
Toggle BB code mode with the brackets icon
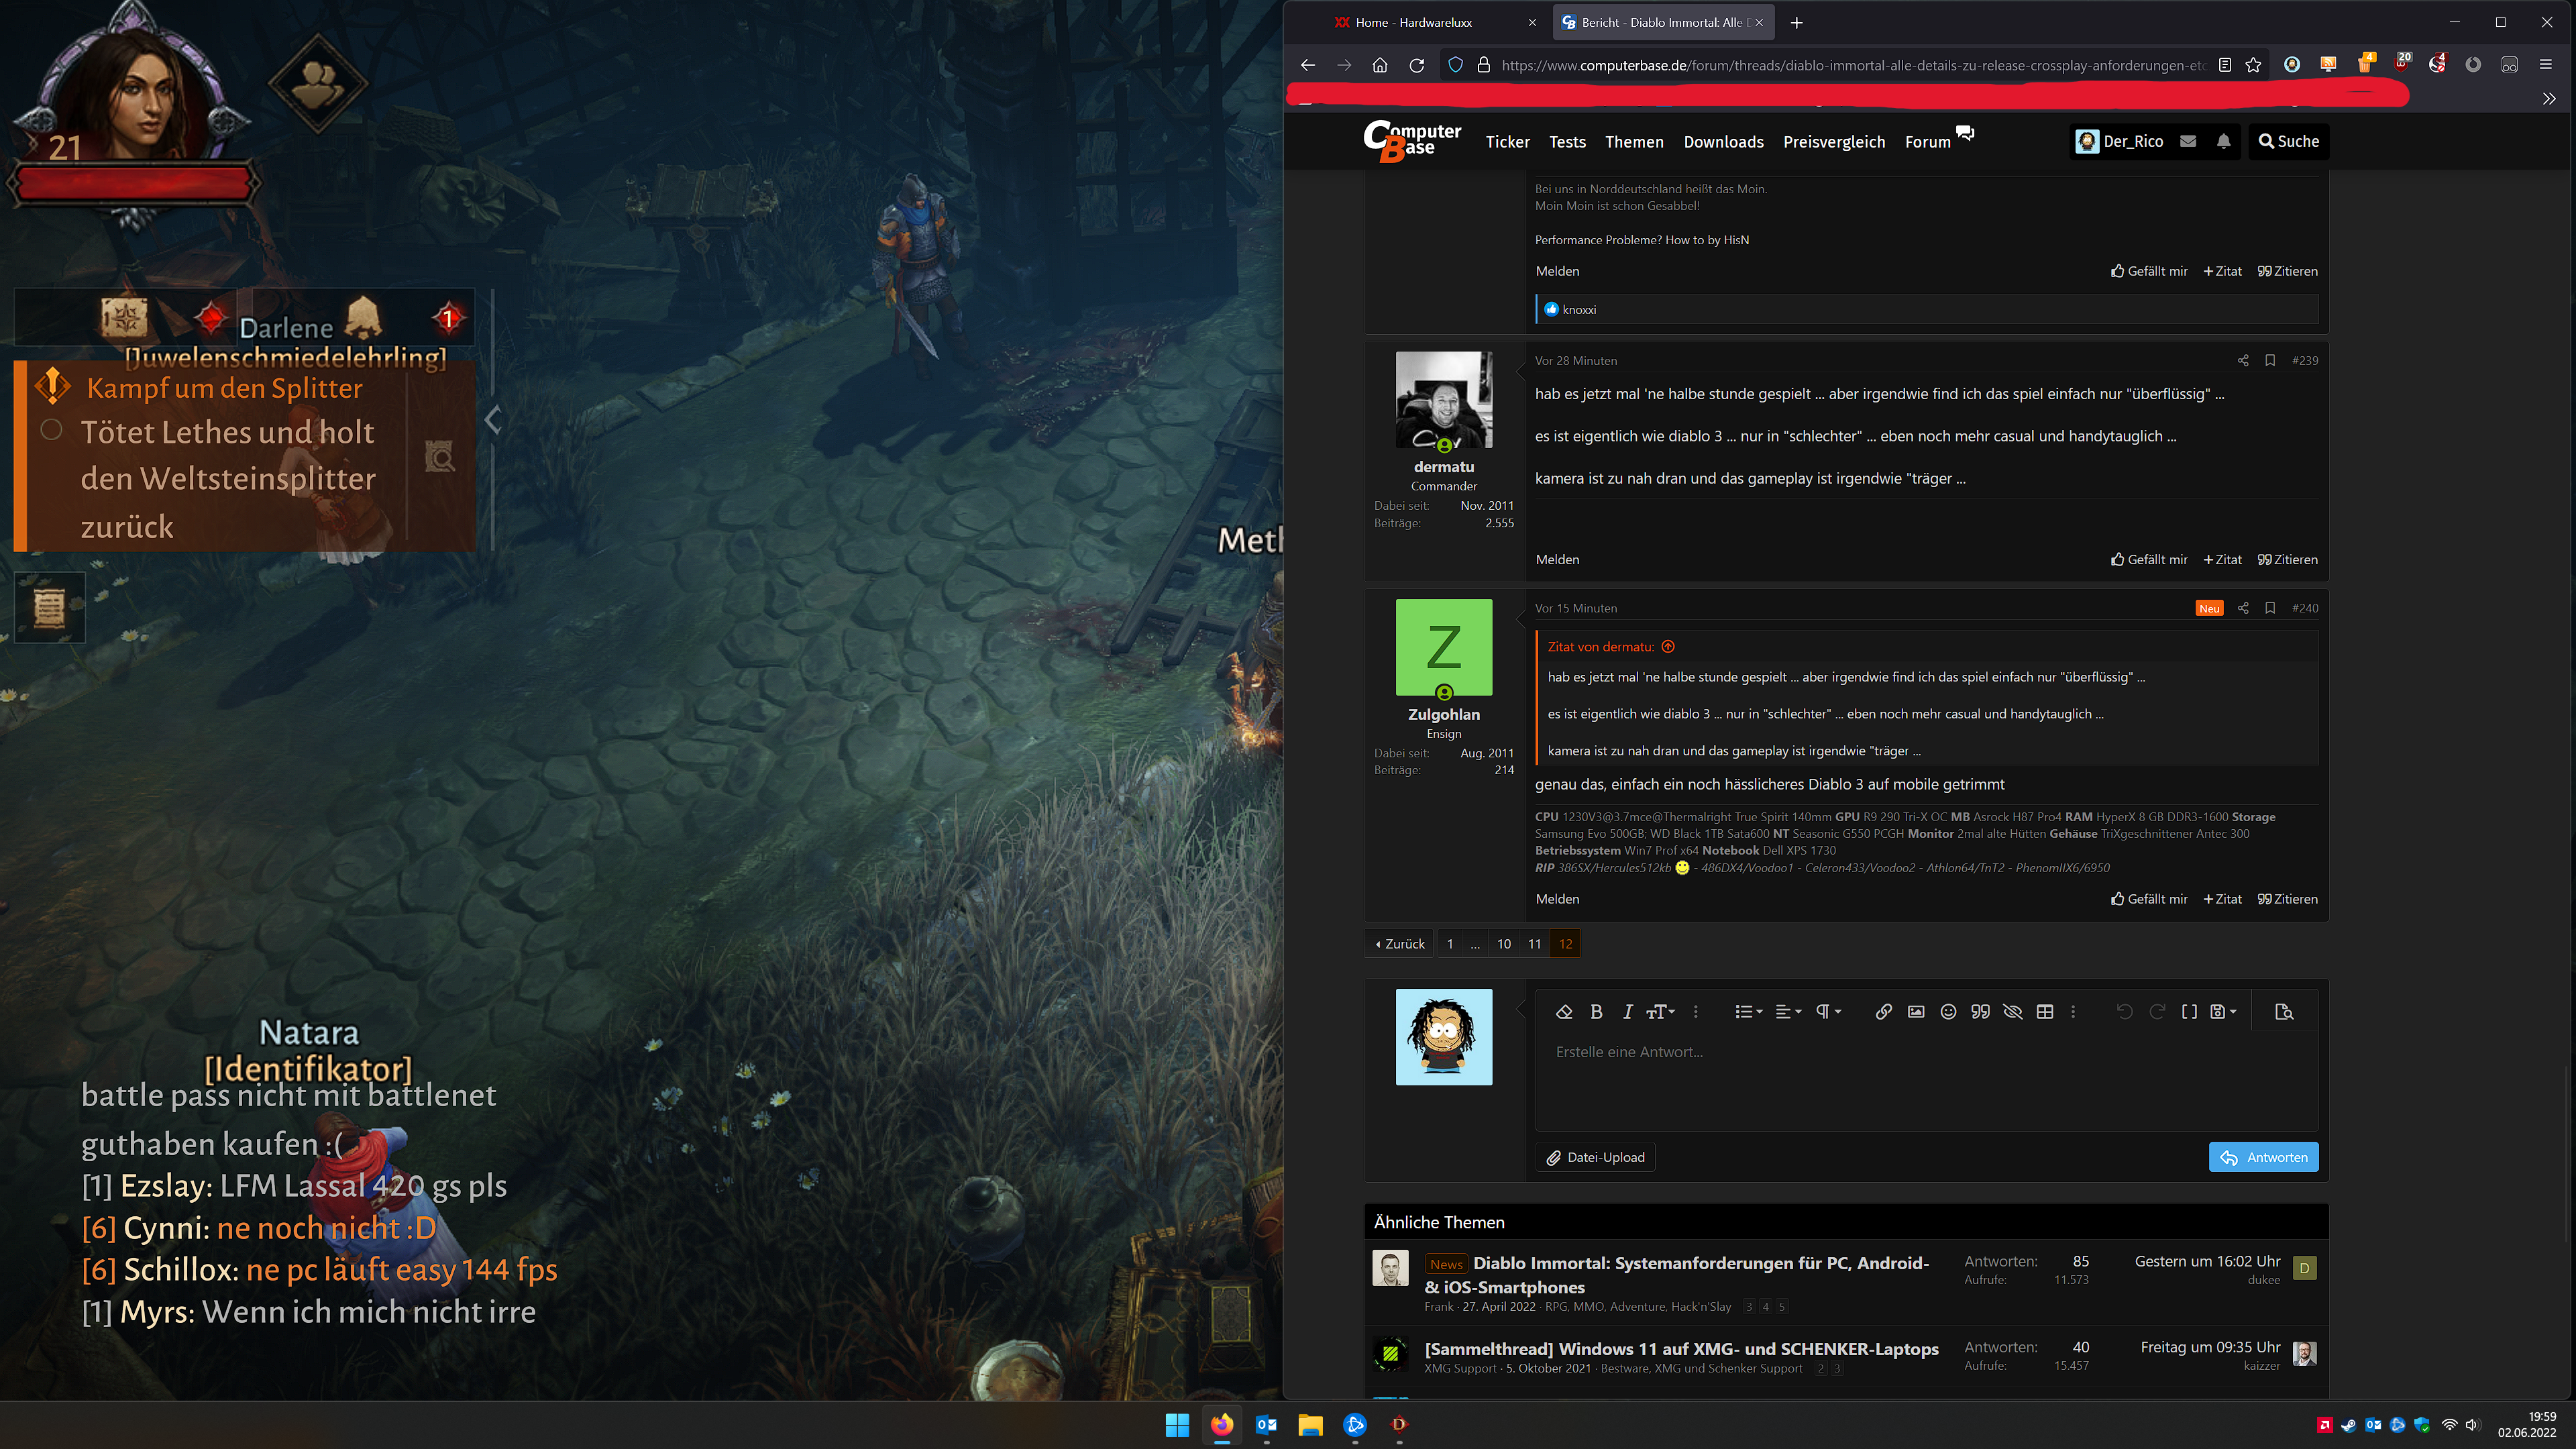pyautogui.click(x=2189, y=1012)
